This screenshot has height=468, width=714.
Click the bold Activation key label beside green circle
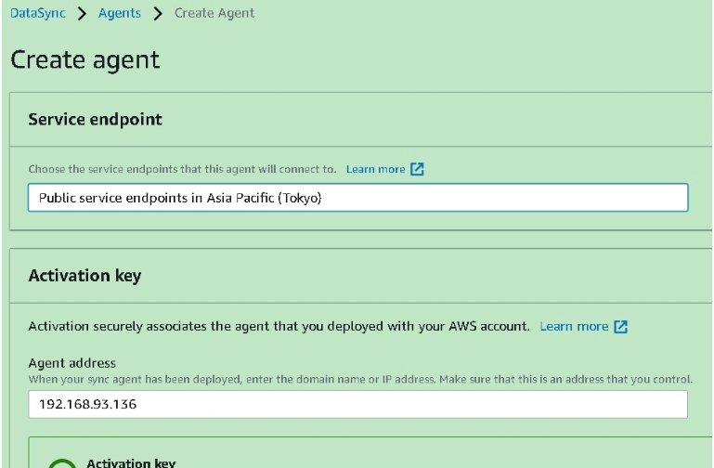(x=131, y=463)
